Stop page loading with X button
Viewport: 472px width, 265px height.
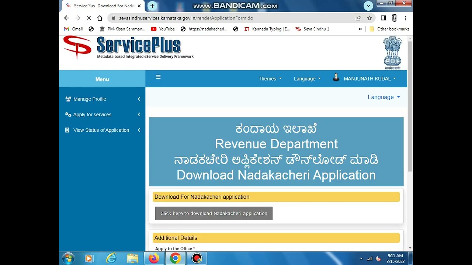[x=88, y=18]
